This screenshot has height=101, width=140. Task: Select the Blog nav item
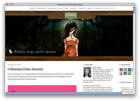(113, 8)
